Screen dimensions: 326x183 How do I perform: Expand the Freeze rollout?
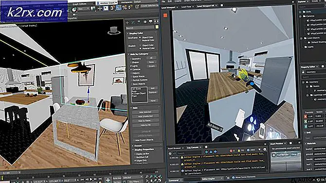coord(138,146)
